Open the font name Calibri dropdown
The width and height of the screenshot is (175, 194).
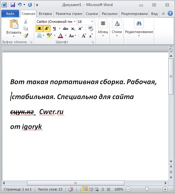75,22
